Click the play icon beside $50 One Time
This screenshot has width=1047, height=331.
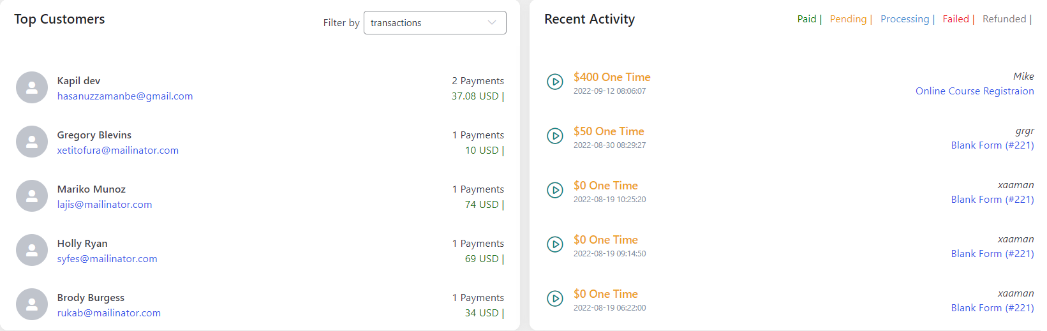[555, 136]
